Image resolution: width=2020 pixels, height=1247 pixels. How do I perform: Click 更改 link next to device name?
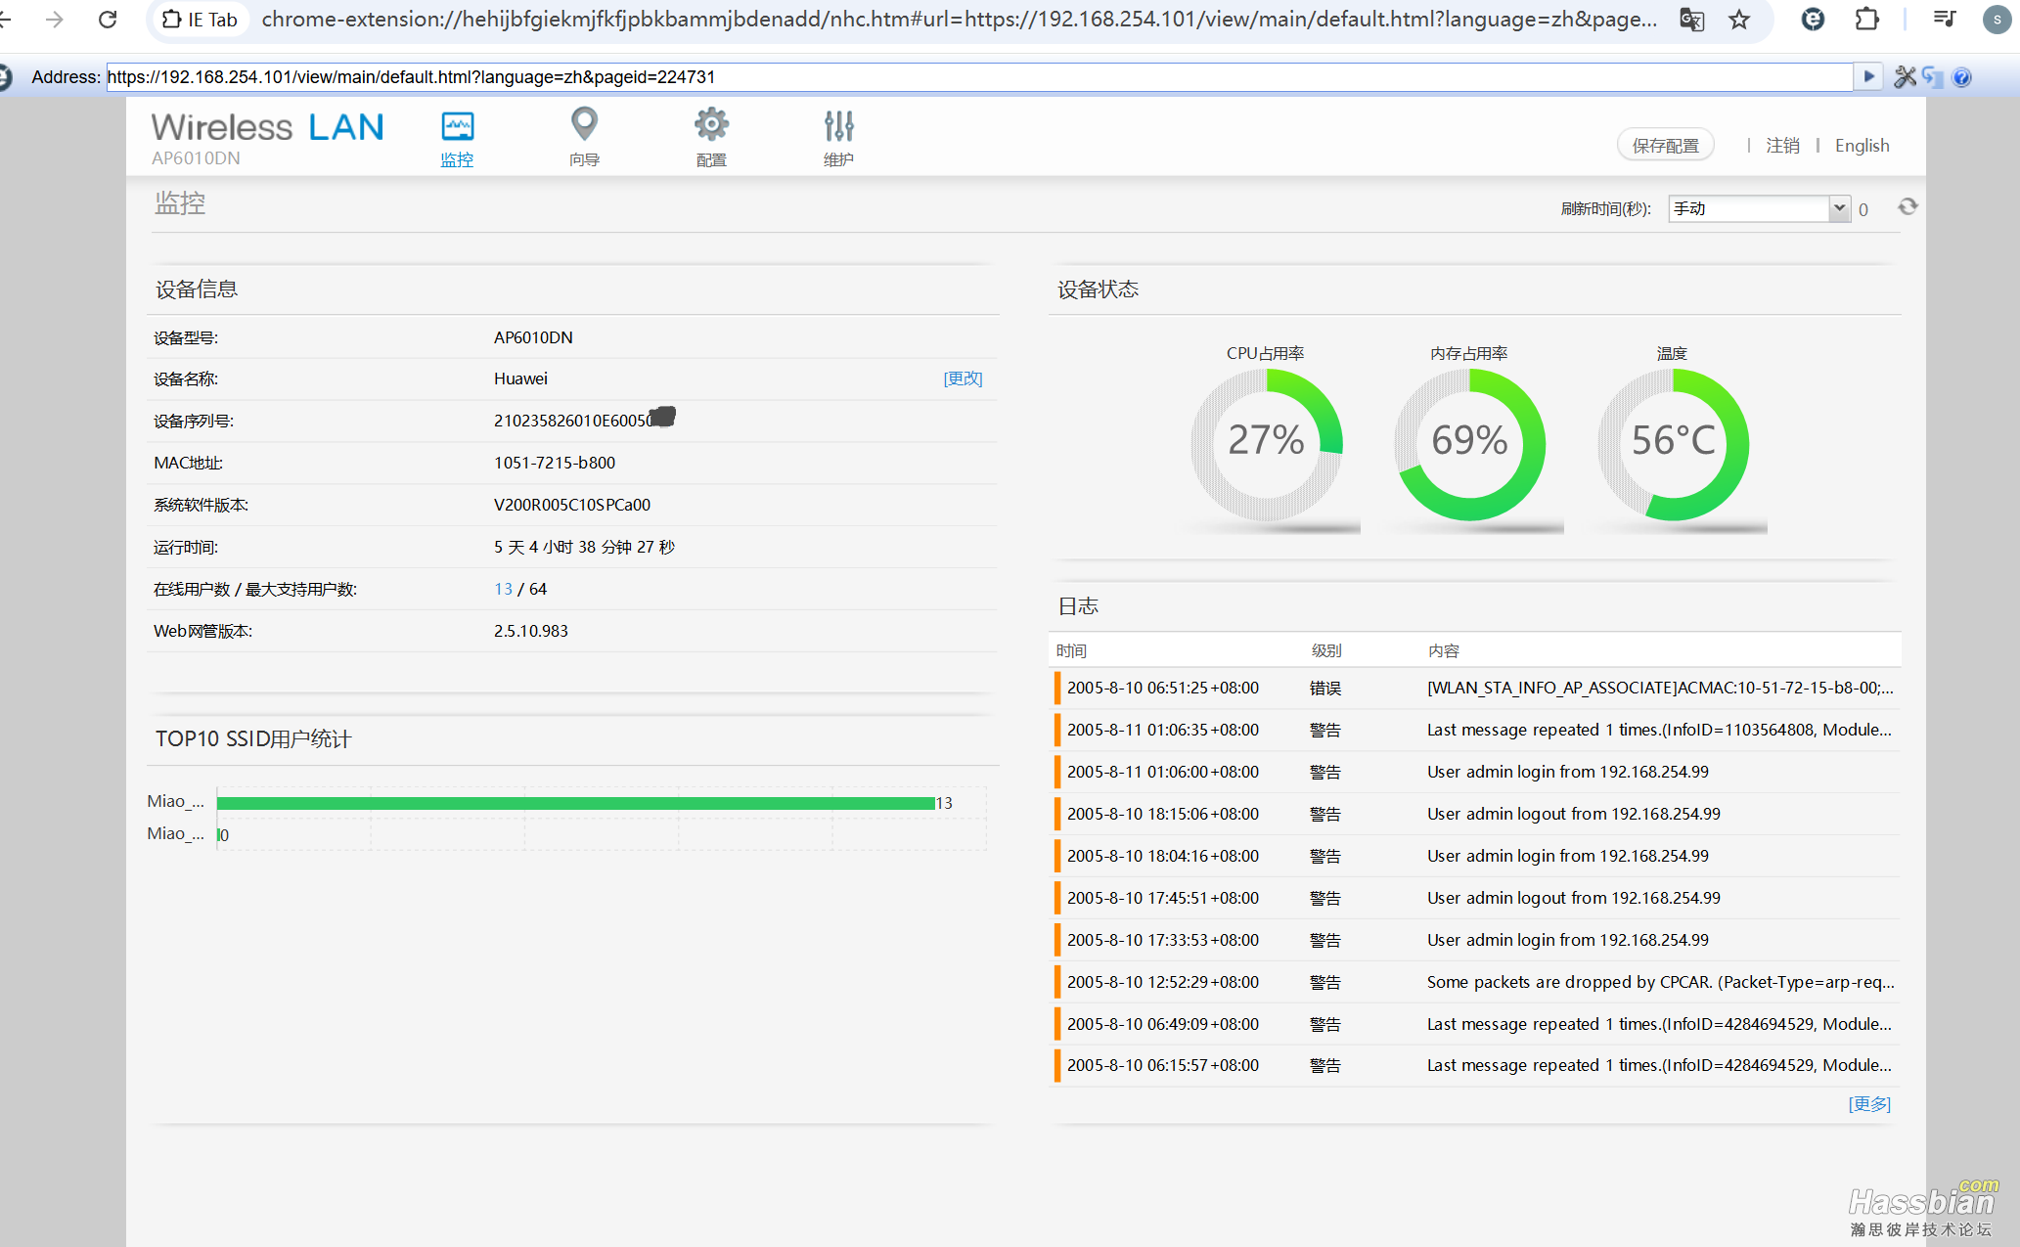point(963,379)
